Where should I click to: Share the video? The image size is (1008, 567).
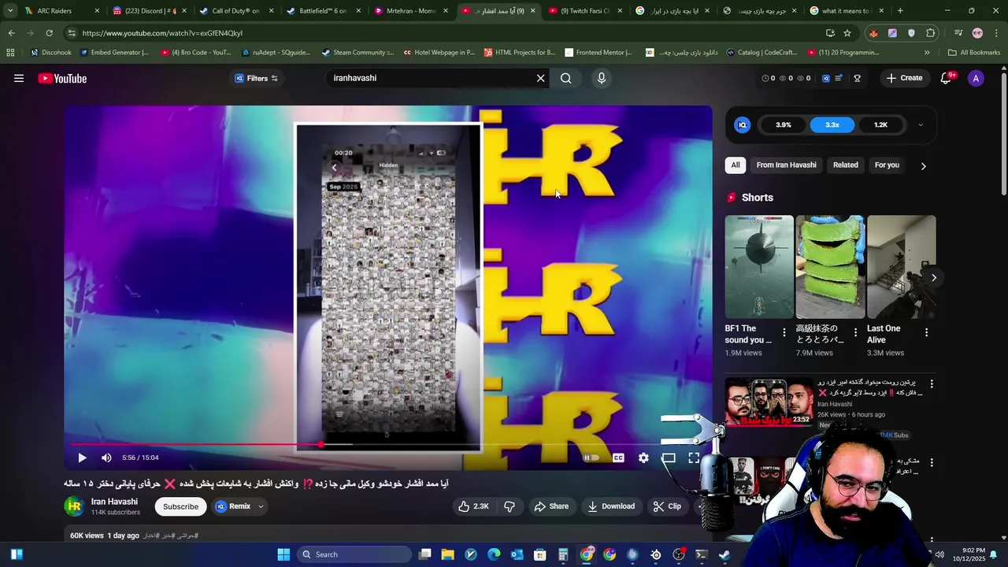point(551,506)
